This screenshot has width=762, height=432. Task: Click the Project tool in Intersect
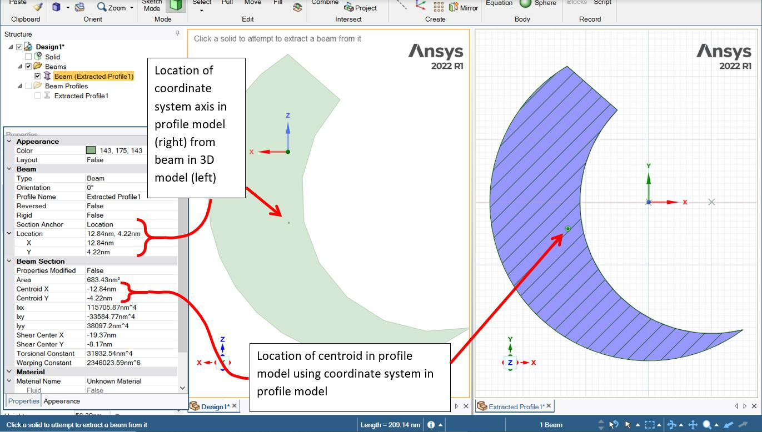pyautogui.click(x=360, y=8)
